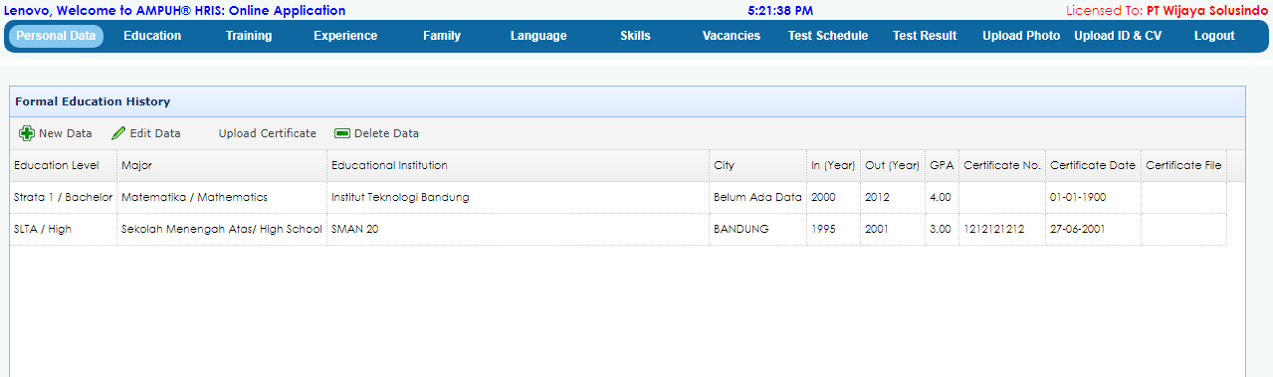Sort by Education Level column header
This screenshot has width=1273, height=377.
[x=64, y=165]
